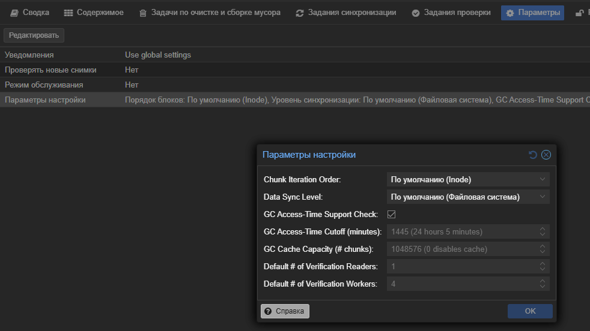
Task: Select the Параметры tab
Action: [x=532, y=13]
